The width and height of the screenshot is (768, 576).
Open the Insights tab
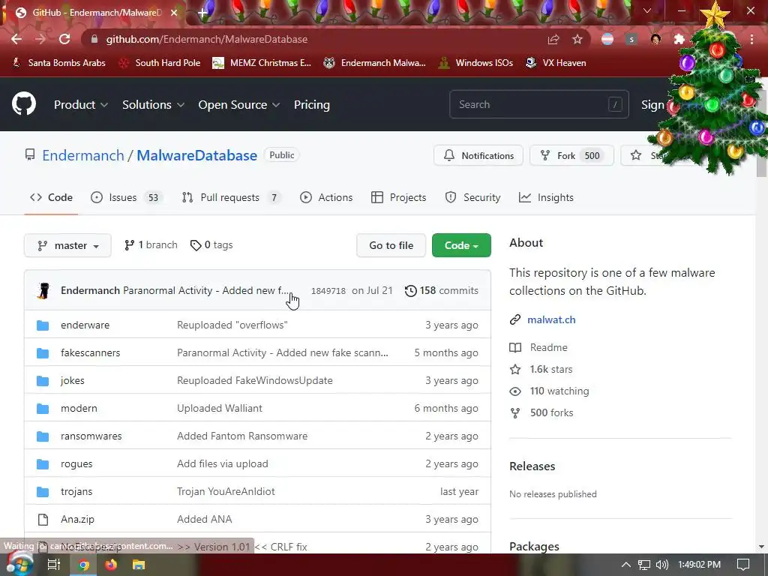click(546, 197)
